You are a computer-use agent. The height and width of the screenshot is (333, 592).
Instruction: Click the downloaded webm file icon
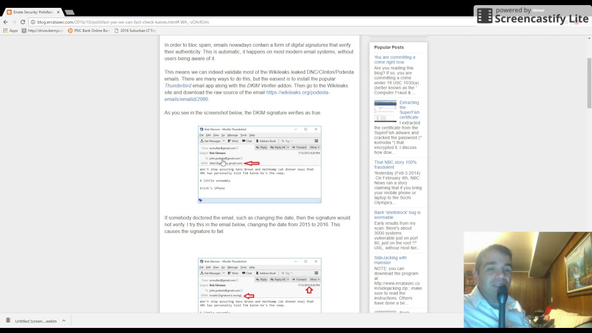tap(8, 321)
